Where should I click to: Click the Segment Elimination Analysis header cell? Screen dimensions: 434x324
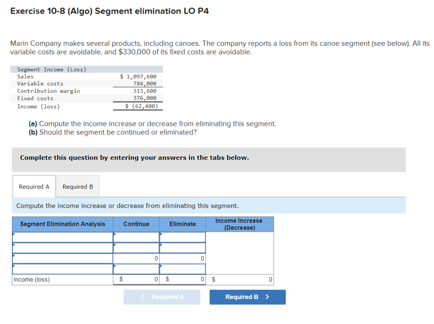tap(62, 224)
